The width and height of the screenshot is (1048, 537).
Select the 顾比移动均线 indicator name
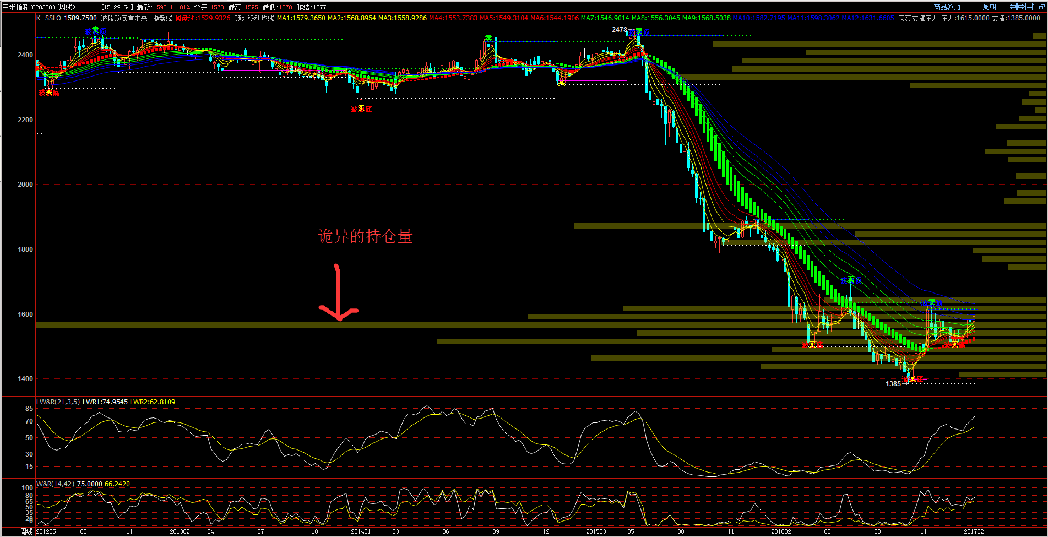[x=254, y=18]
